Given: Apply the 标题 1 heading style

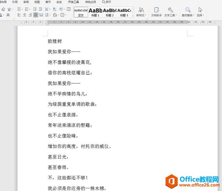Looking at the screenshot, I should click(x=95, y=12).
